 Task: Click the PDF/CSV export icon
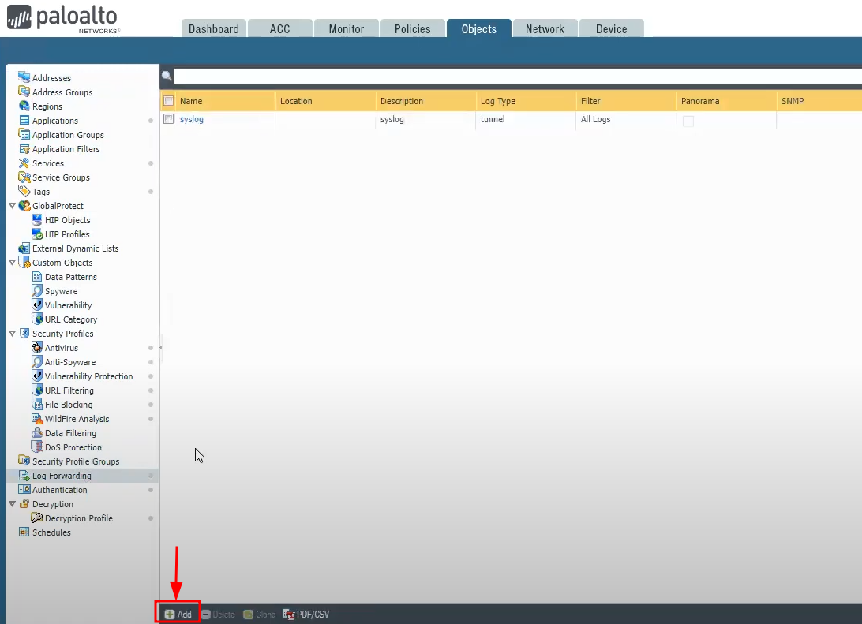pos(289,615)
